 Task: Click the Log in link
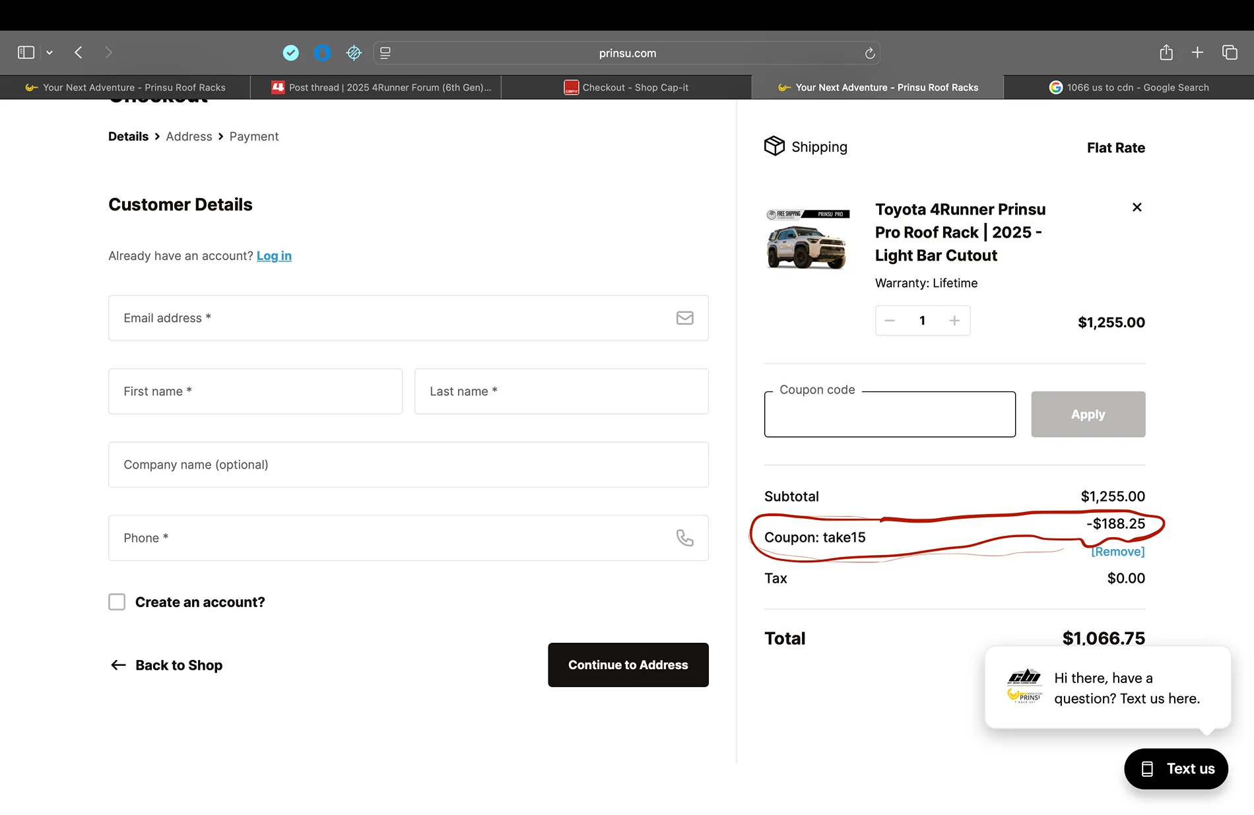(274, 256)
